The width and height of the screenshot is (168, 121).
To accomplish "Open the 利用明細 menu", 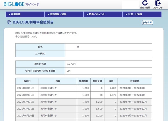I will (25, 14).
